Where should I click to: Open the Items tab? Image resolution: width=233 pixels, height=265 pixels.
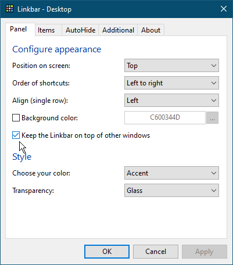46,30
